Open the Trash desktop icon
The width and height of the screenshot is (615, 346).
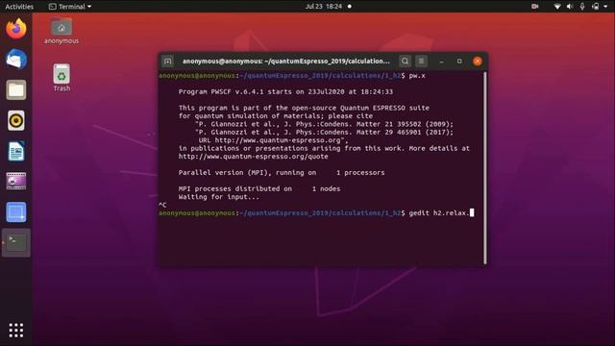tap(61, 78)
